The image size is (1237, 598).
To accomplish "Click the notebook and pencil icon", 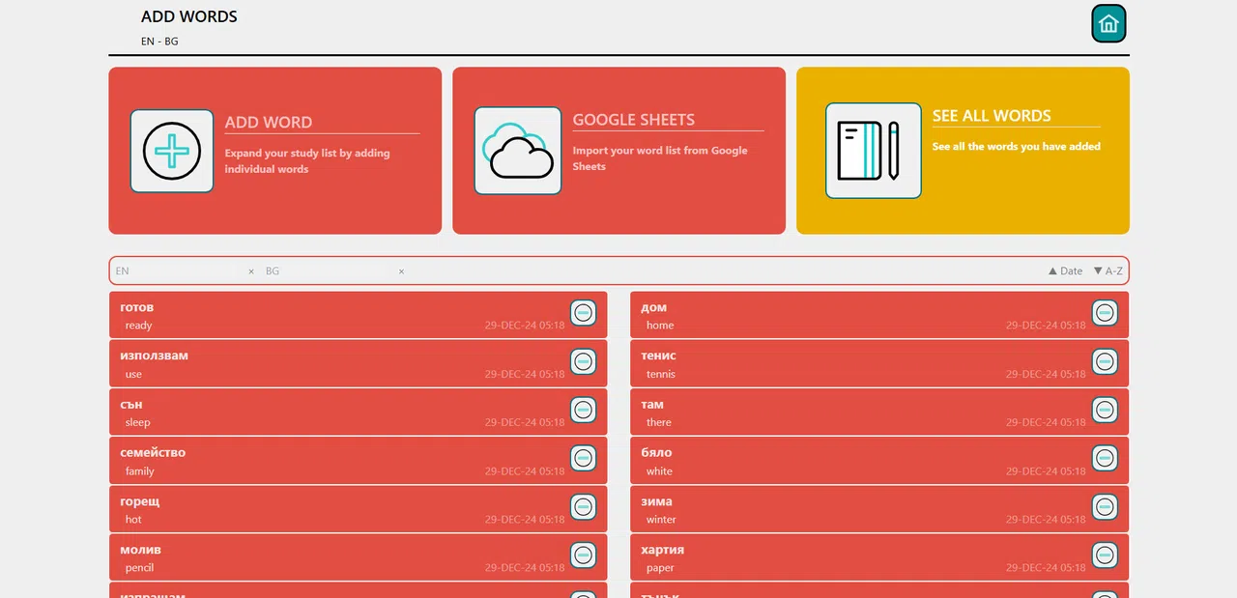I will tap(874, 151).
